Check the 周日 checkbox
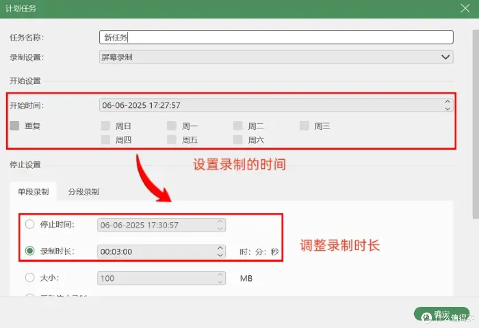Viewport: 479px width, 328px height. [106, 126]
